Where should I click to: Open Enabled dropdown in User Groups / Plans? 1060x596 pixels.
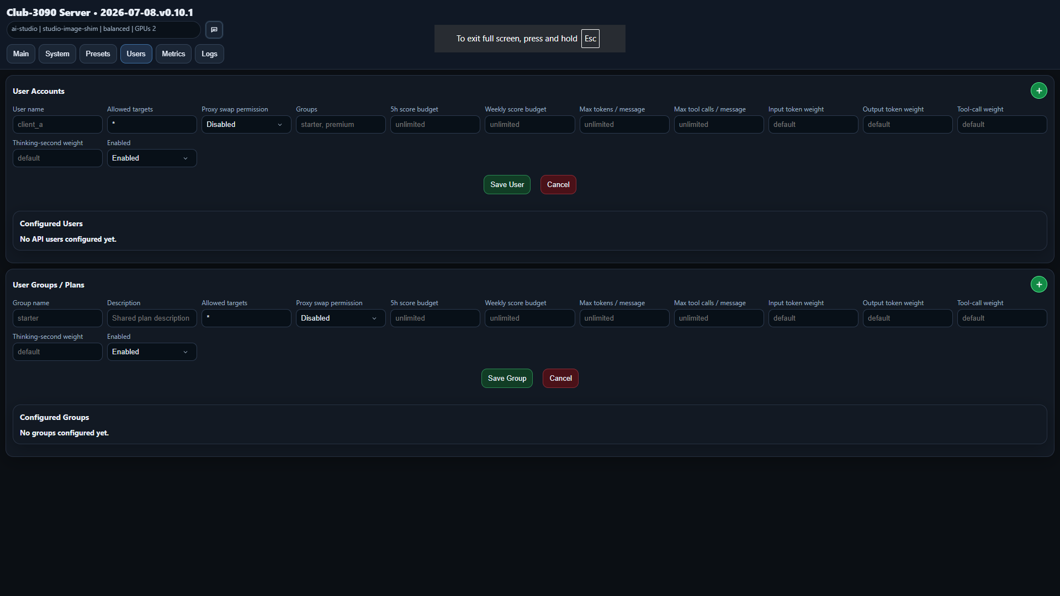tap(152, 352)
